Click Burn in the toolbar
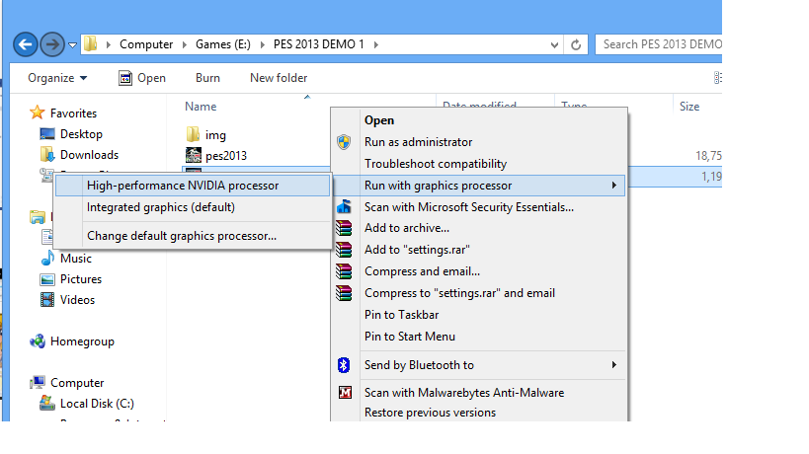This screenshot has height=454, width=809. click(207, 78)
